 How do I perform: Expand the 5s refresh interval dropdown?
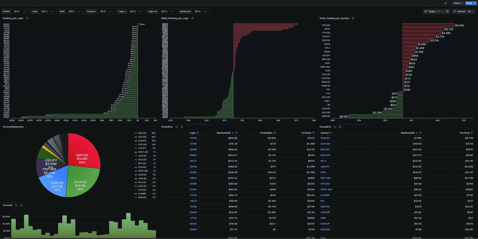[470, 11]
